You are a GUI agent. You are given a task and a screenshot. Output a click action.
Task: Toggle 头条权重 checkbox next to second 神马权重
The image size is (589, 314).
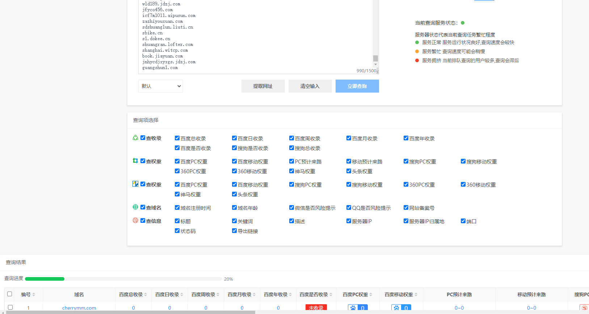point(235,194)
